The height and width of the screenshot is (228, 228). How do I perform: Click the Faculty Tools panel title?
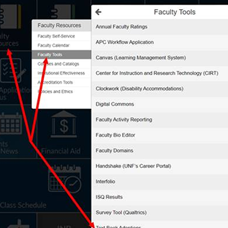pos(174,12)
